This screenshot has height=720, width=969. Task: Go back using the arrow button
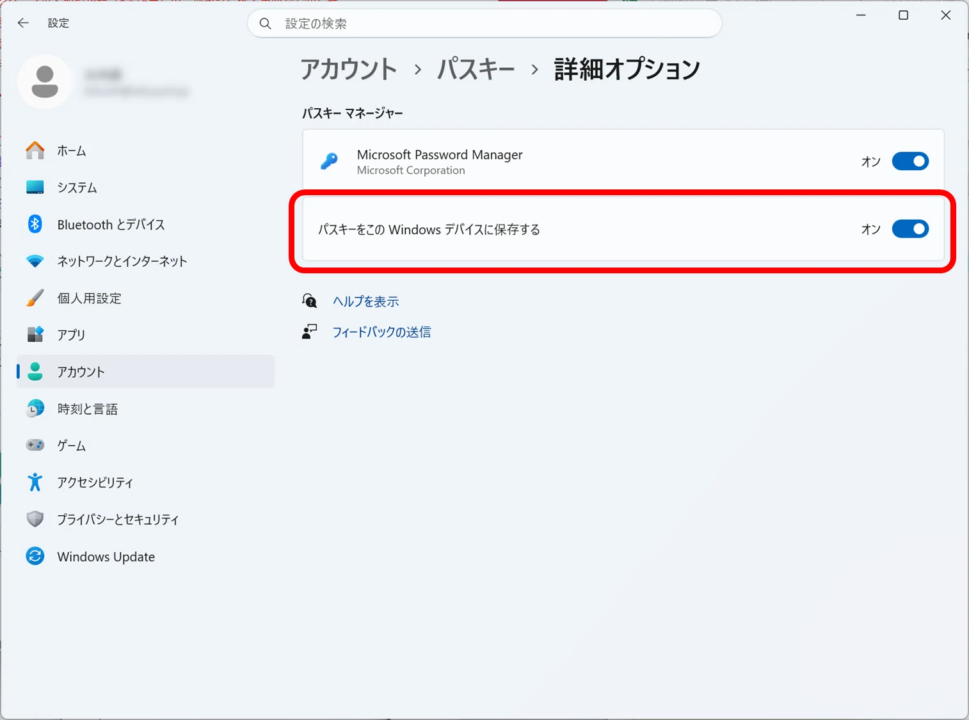(24, 23)
